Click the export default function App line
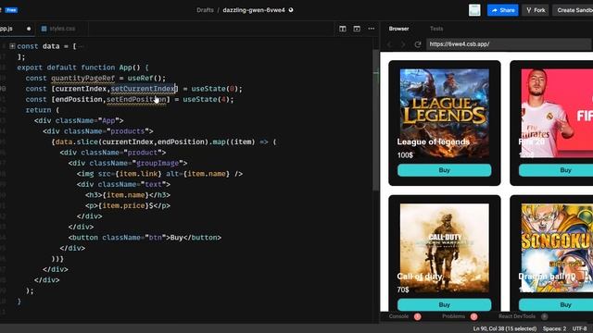 point(82,68)
